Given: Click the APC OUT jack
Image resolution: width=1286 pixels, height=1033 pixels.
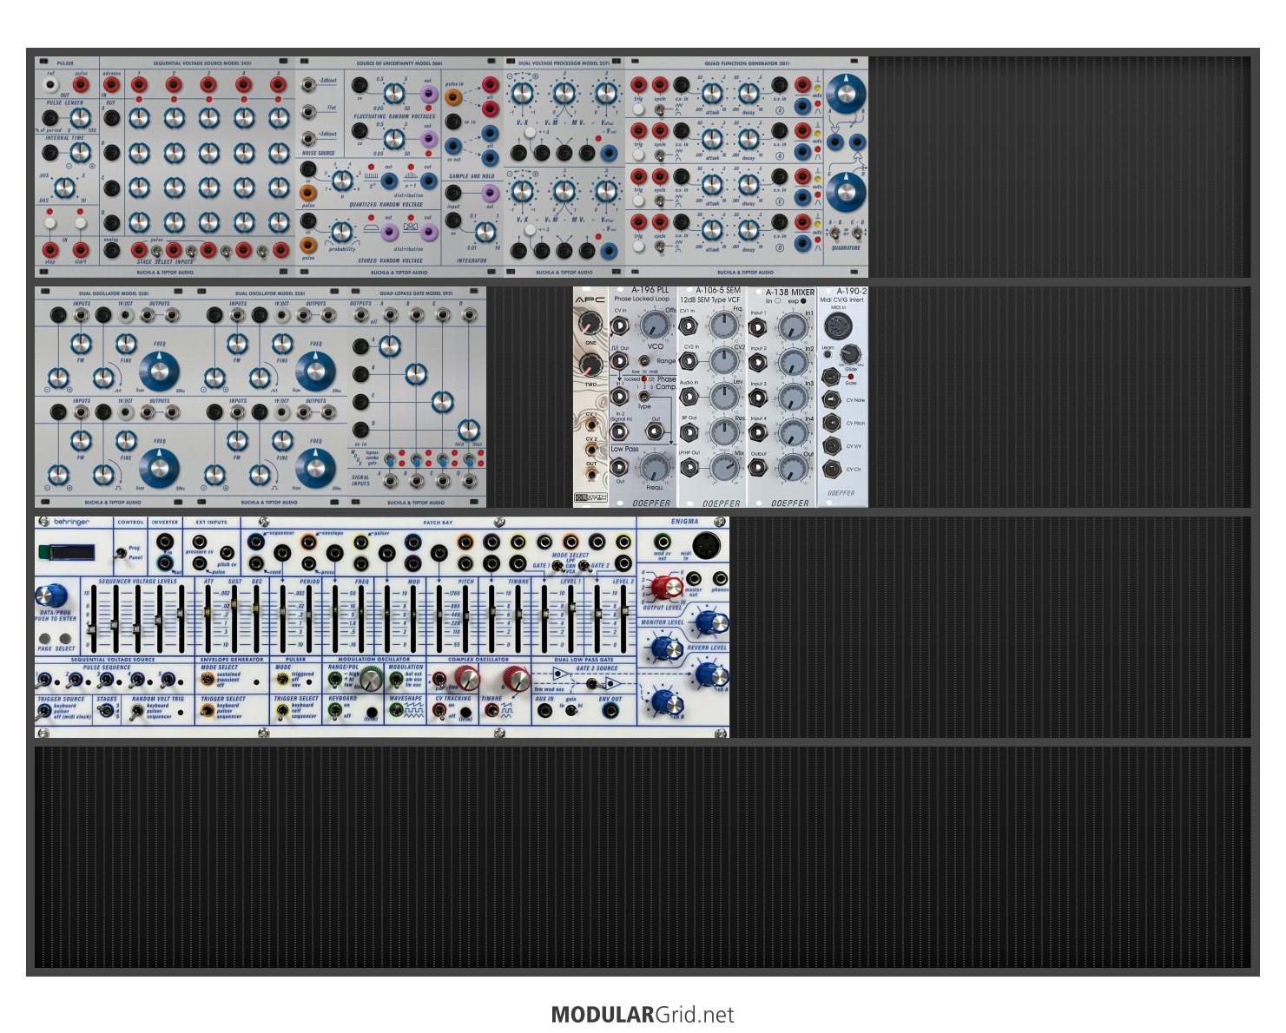Looking at the screenshot, I should 590,477.
